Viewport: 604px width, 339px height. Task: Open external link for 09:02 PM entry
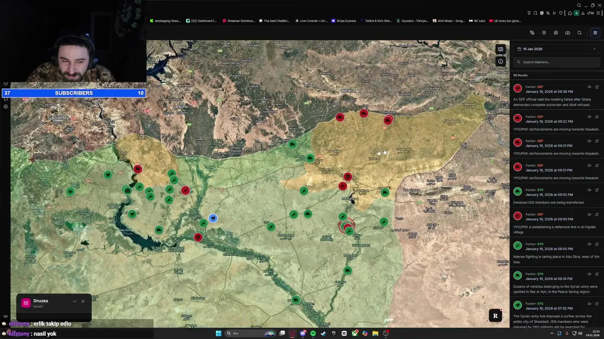(597, 190)
